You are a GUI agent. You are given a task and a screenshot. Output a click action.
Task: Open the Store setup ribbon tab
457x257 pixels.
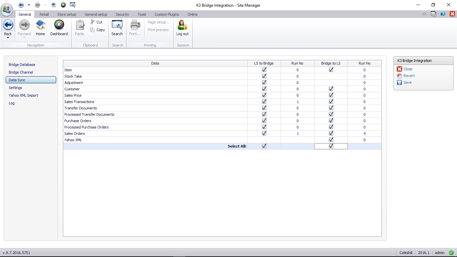[67, 14]
